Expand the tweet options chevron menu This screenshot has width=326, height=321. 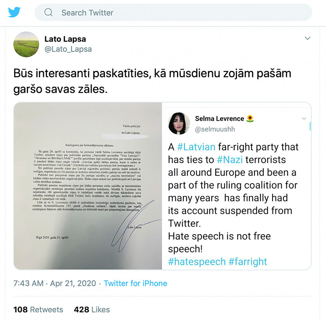click(308, 38)
